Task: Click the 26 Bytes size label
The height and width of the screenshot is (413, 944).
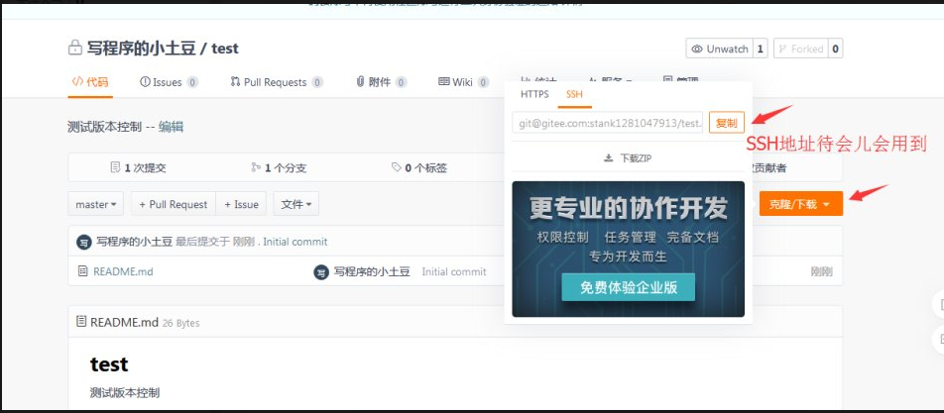Action: (180, 323)
